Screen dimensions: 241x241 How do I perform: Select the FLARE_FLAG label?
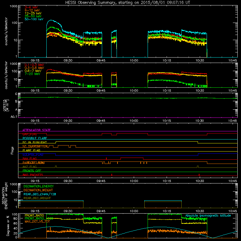coord(31,150)
